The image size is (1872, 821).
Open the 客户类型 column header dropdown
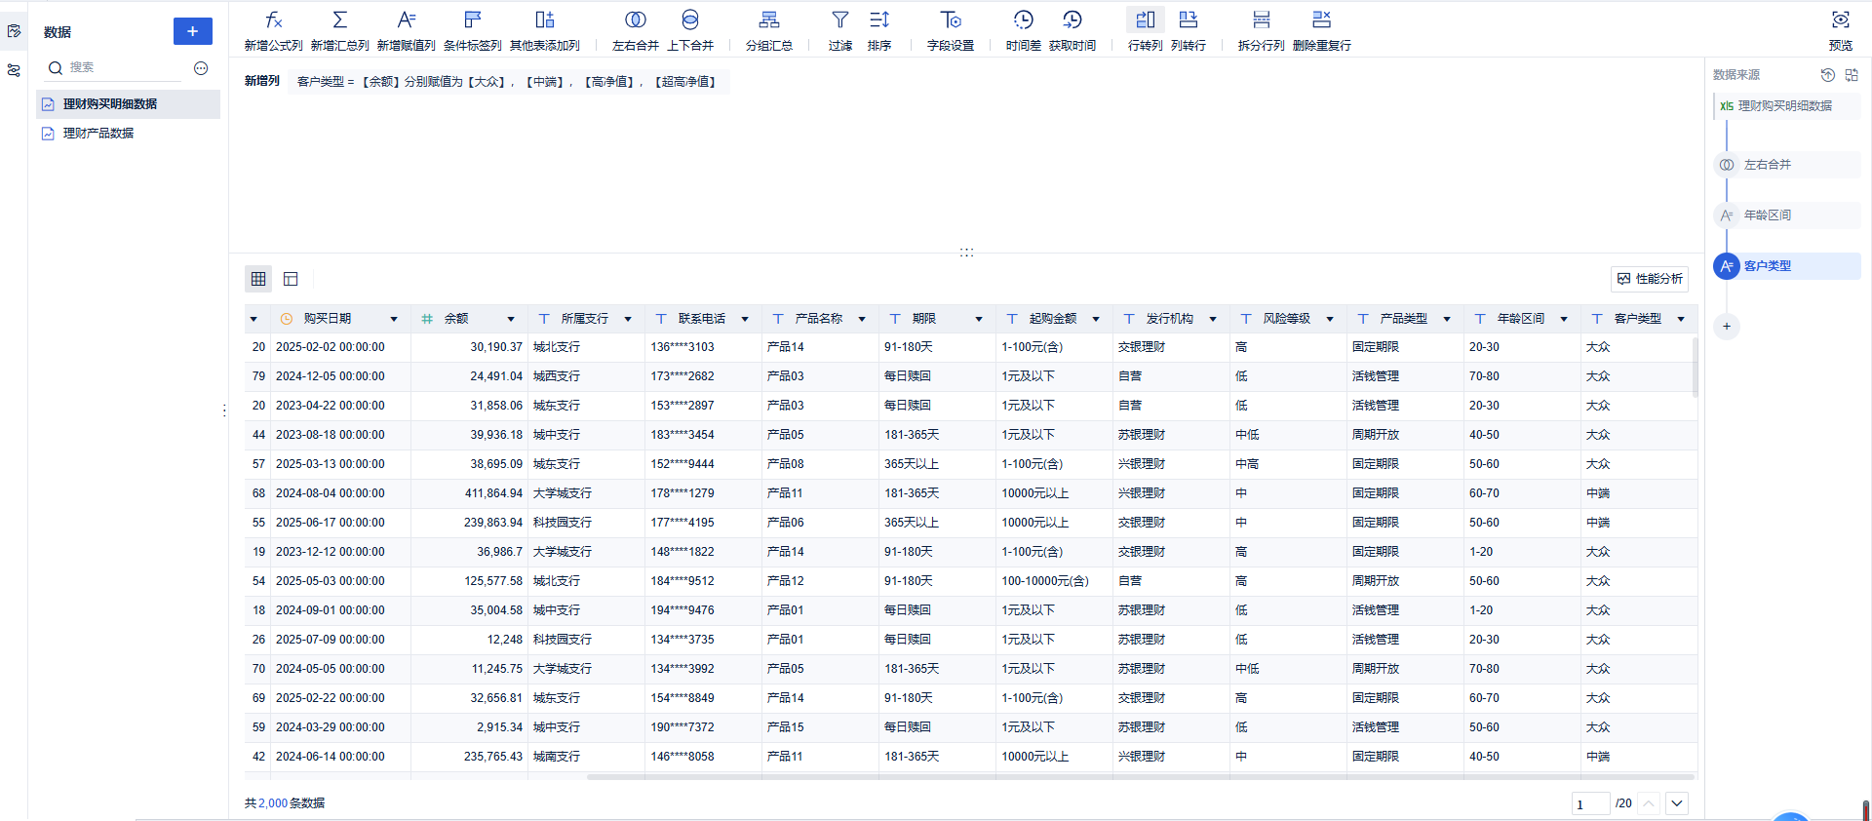point(1681,319)
